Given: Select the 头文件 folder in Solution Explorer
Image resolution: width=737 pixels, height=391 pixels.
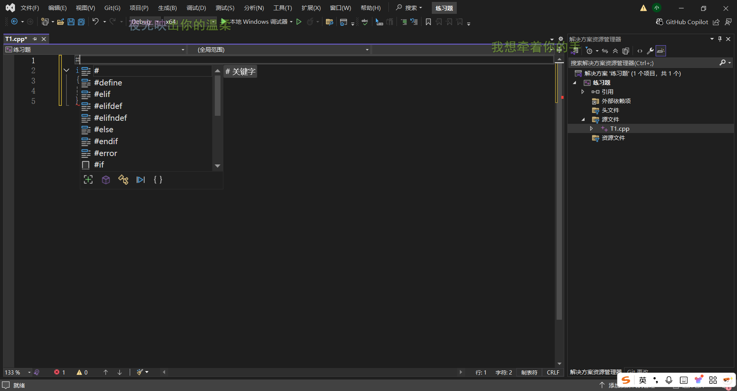Looking at the screenshot, I should pos(610,110).
